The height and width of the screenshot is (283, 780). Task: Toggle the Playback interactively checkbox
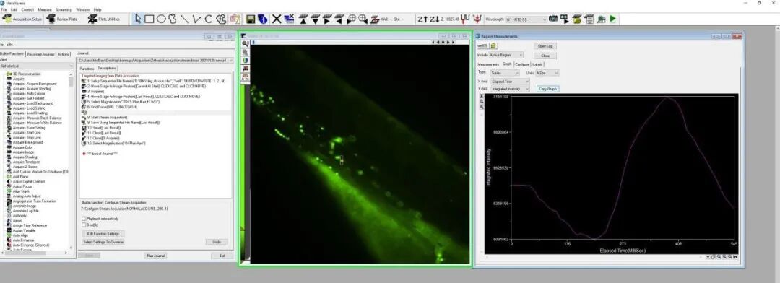coord(84,218)
